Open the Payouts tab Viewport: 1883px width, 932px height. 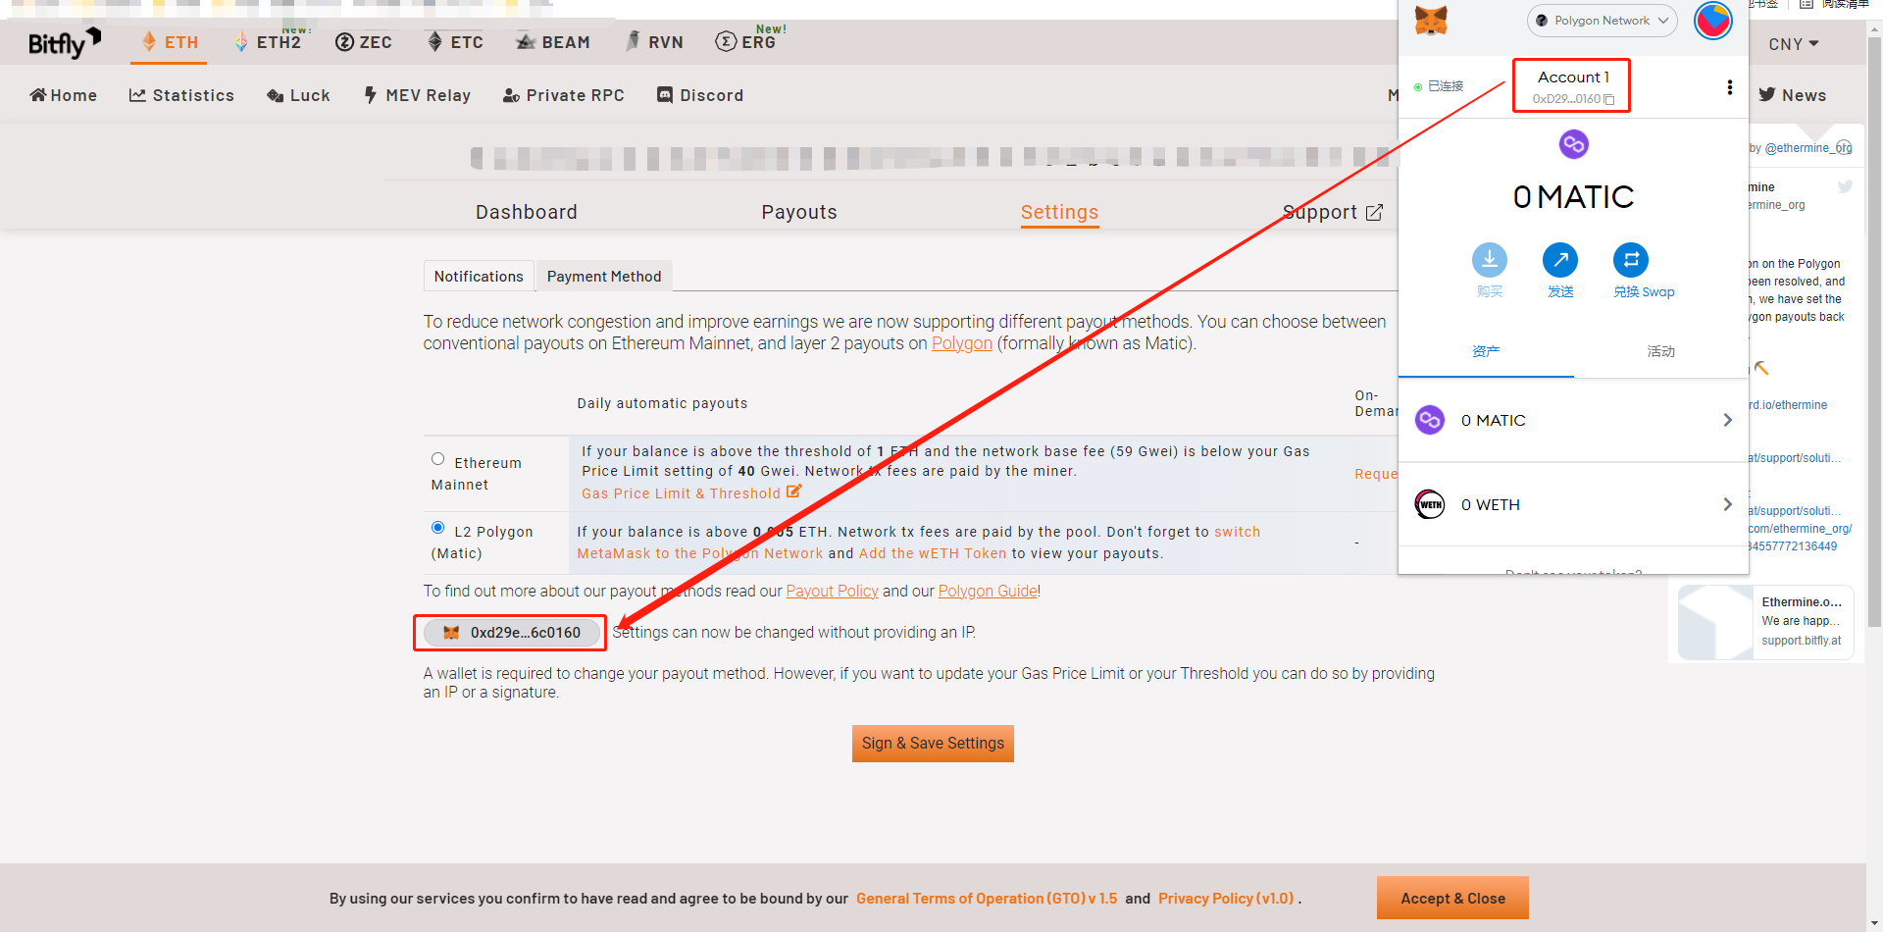799,212
